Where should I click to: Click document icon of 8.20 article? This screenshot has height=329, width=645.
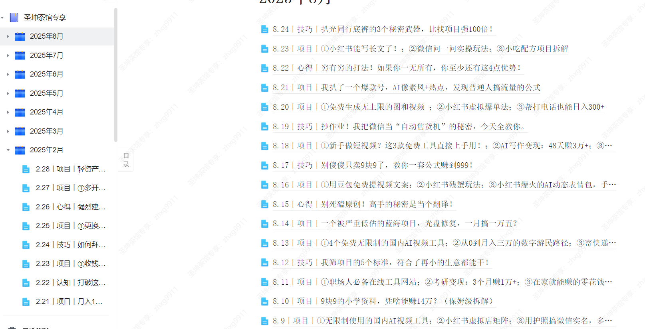(264, 107)
